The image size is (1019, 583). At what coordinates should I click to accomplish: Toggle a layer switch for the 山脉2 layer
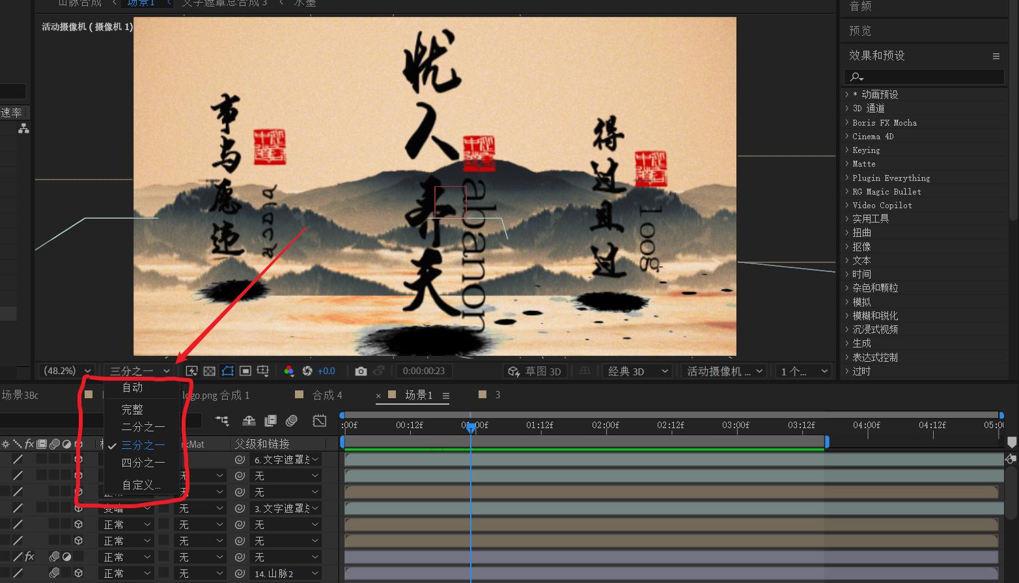(79, 573)
